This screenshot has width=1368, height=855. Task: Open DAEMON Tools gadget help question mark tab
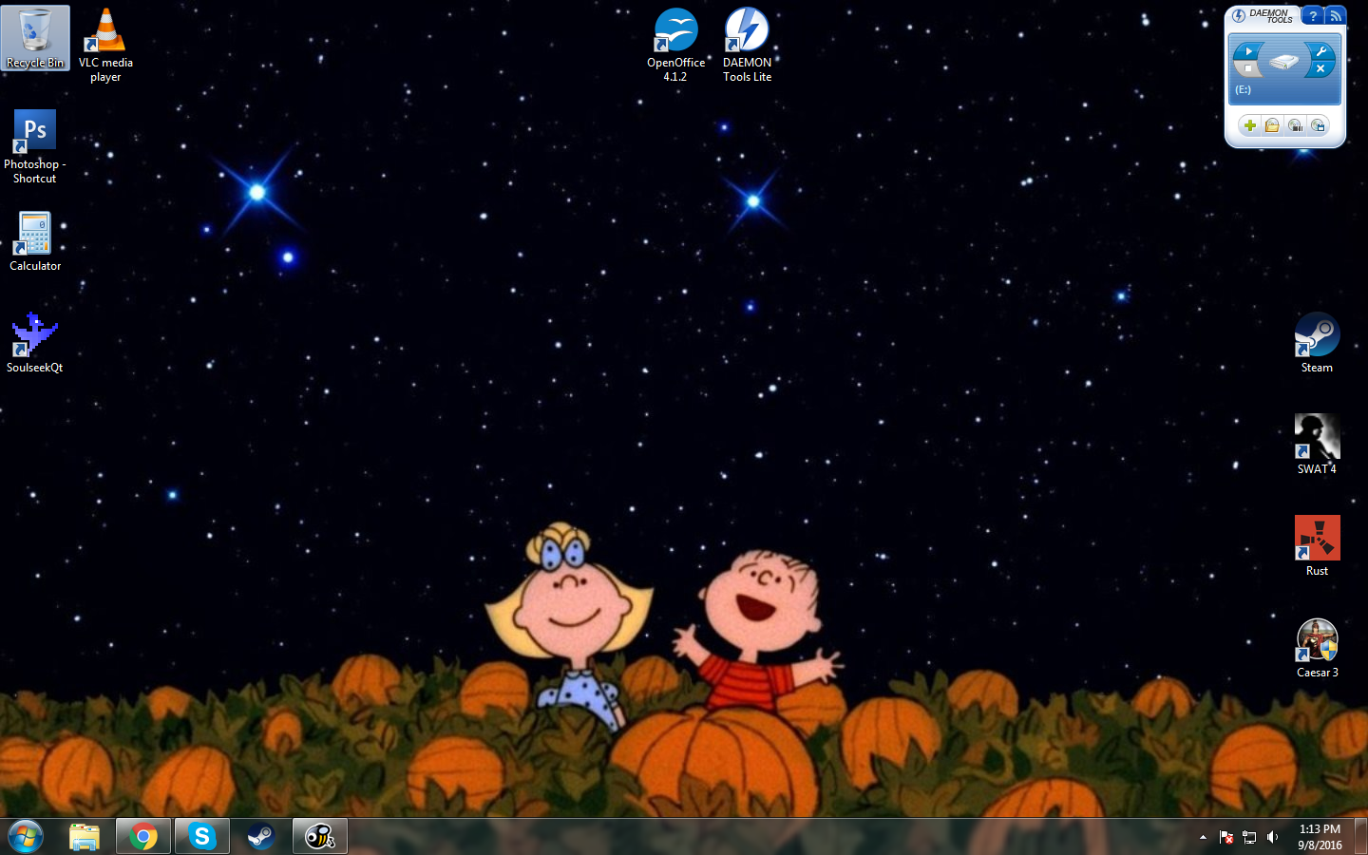point(1313,15)
